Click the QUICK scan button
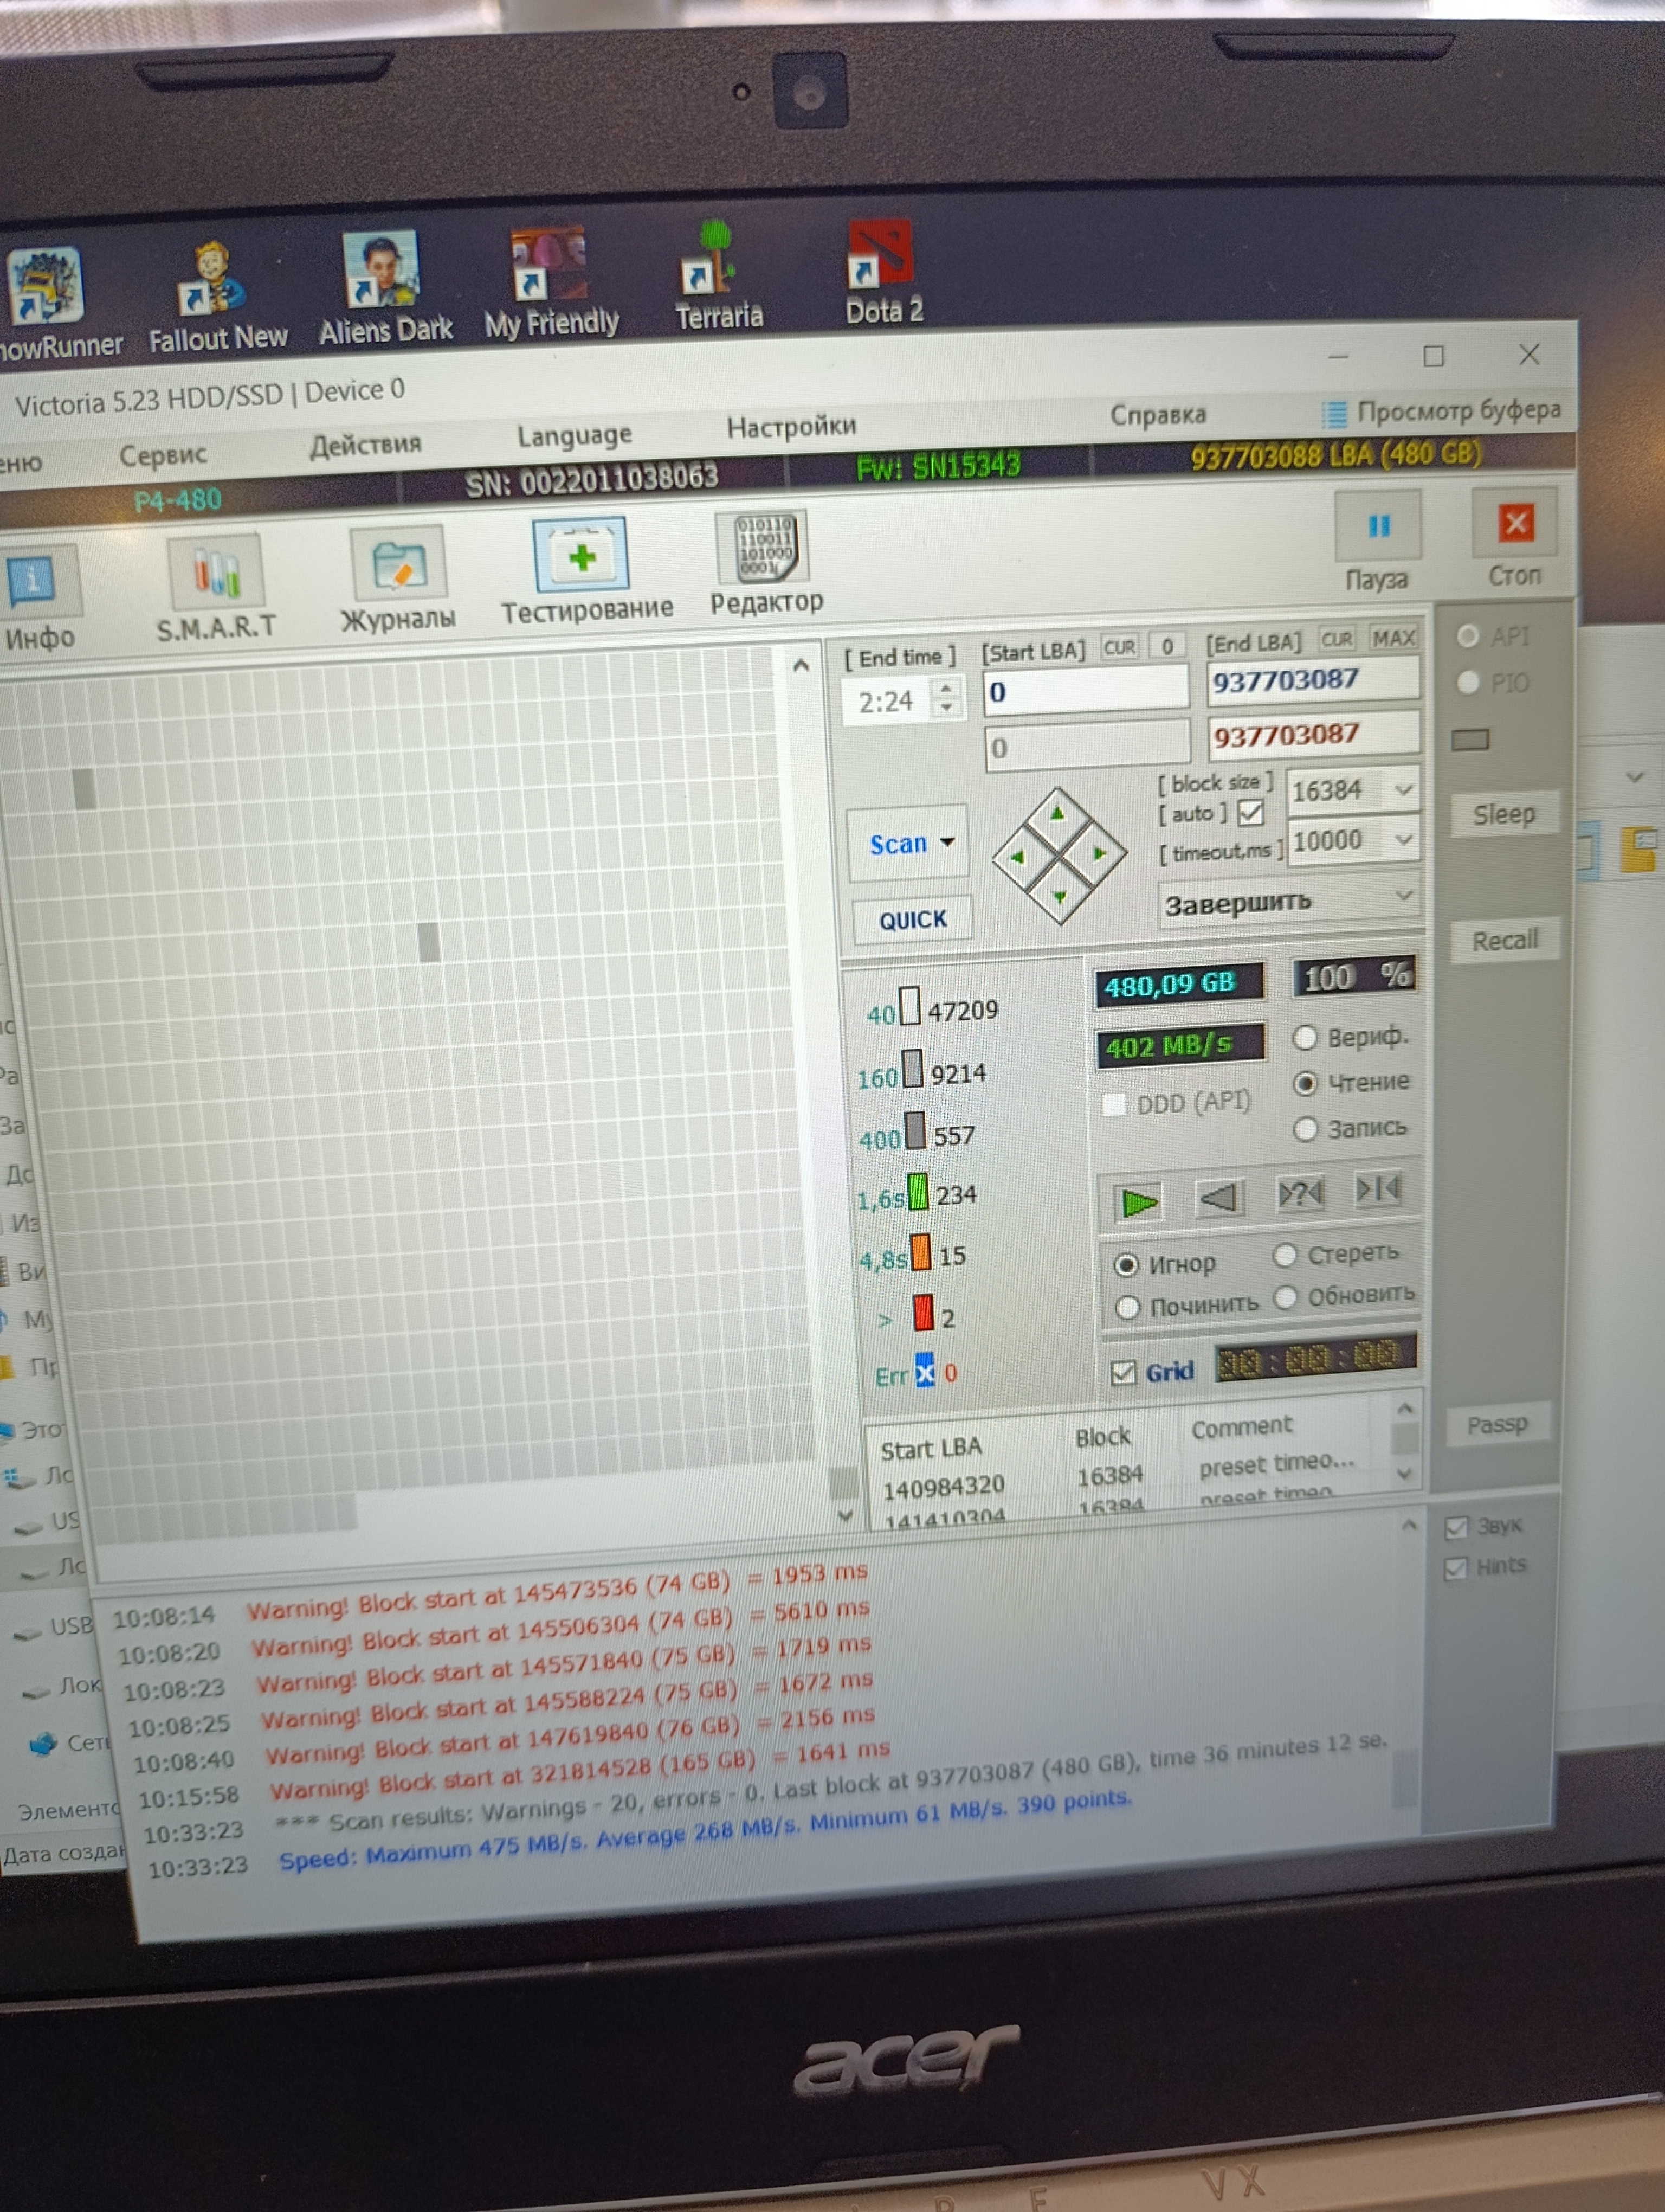 pyautogui.click(x=912, y=920)
